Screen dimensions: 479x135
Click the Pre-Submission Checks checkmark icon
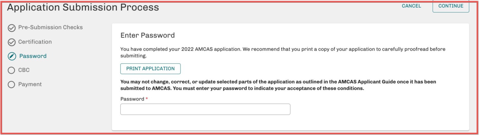12,28
